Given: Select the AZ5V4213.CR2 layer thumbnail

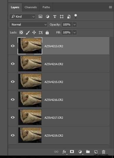Looking at the screenshot, I should [30, 46].
